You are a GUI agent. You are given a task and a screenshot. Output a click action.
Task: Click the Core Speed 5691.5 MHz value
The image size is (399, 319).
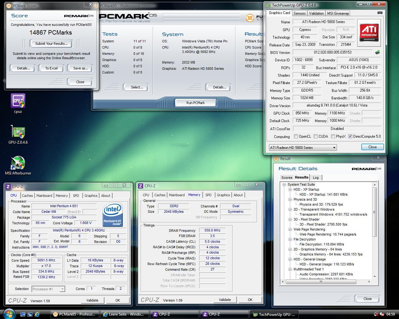(46, 260)
